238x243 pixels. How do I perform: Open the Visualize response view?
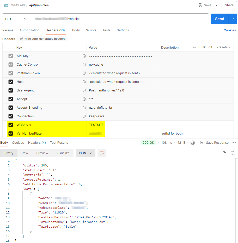click(x=63, y=153)
